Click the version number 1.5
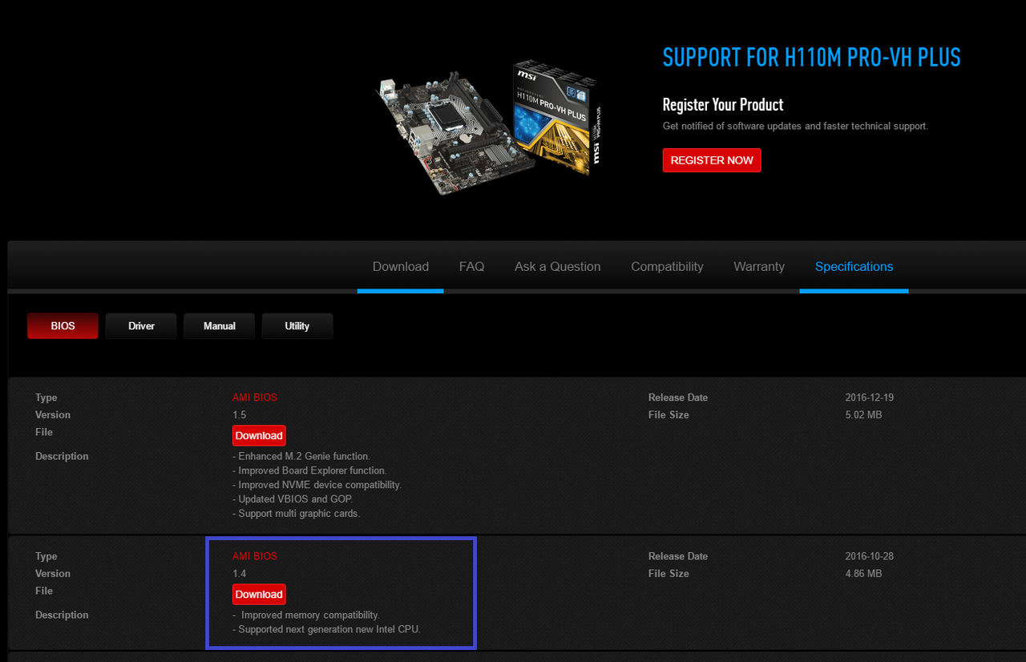Screen dimensions: 1026x662 pos(239,415)
